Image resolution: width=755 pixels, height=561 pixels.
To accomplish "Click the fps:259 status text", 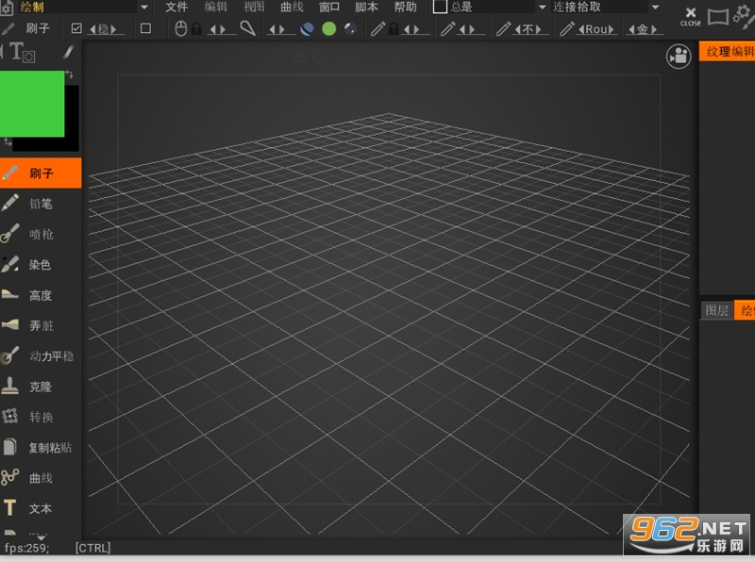I will (27, 548).
